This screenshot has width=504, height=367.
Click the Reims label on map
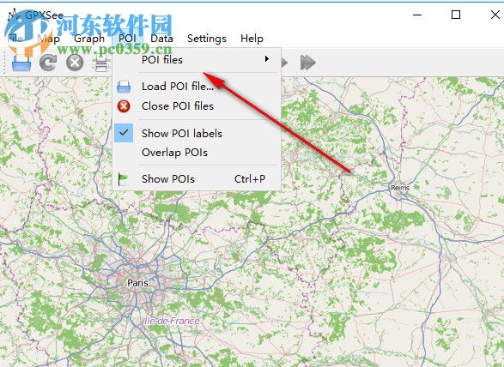click(400, 188)
